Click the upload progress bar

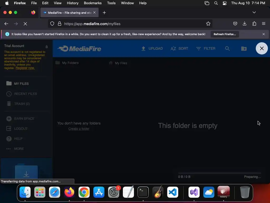click(220, 173)
